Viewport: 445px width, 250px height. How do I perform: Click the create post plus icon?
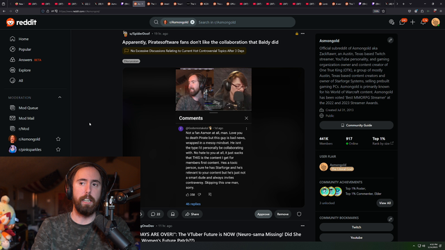click(x=412, y=22)
